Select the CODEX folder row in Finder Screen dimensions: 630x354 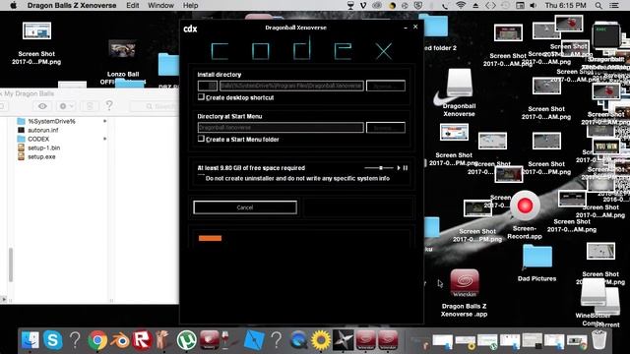[38, 139]
